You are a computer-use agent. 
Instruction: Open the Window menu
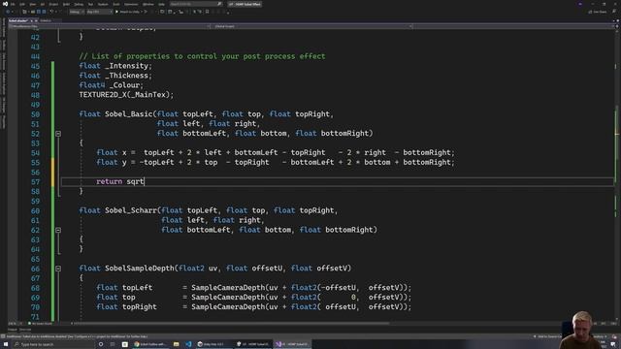pos(148,4)
